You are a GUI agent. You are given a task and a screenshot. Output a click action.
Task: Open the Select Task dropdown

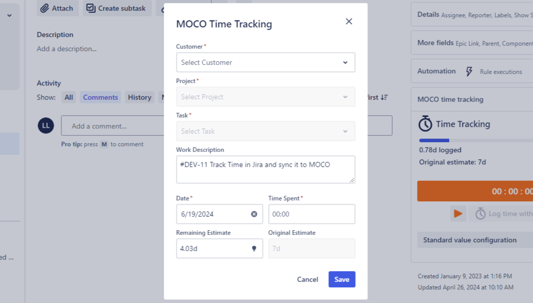pyautogui.click(x=265, y=131)
